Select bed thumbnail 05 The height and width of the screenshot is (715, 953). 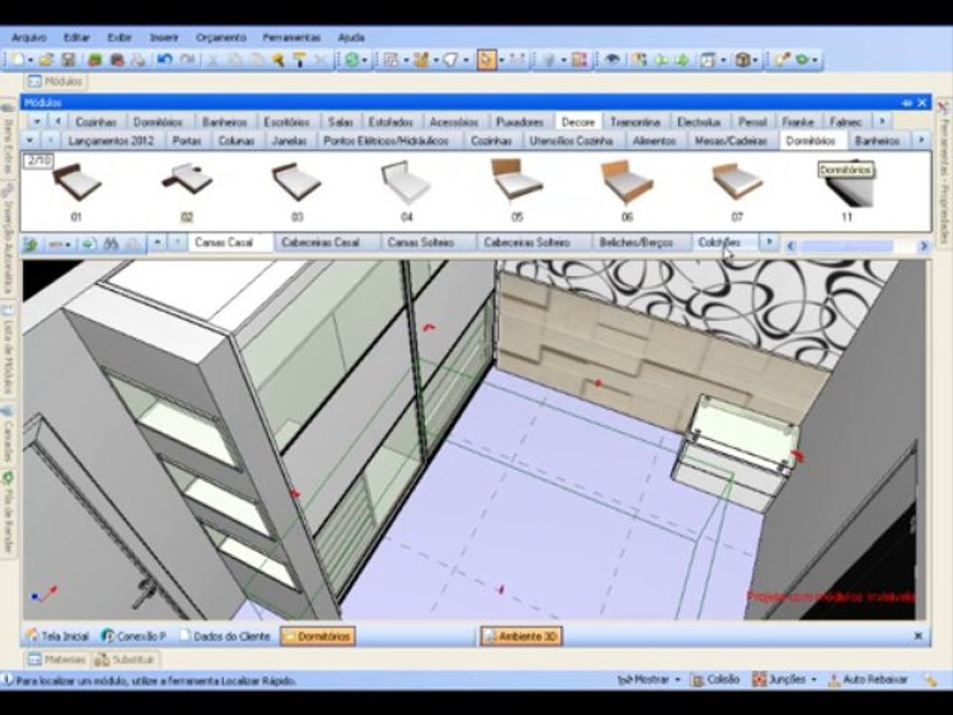[x=516, y=190]
